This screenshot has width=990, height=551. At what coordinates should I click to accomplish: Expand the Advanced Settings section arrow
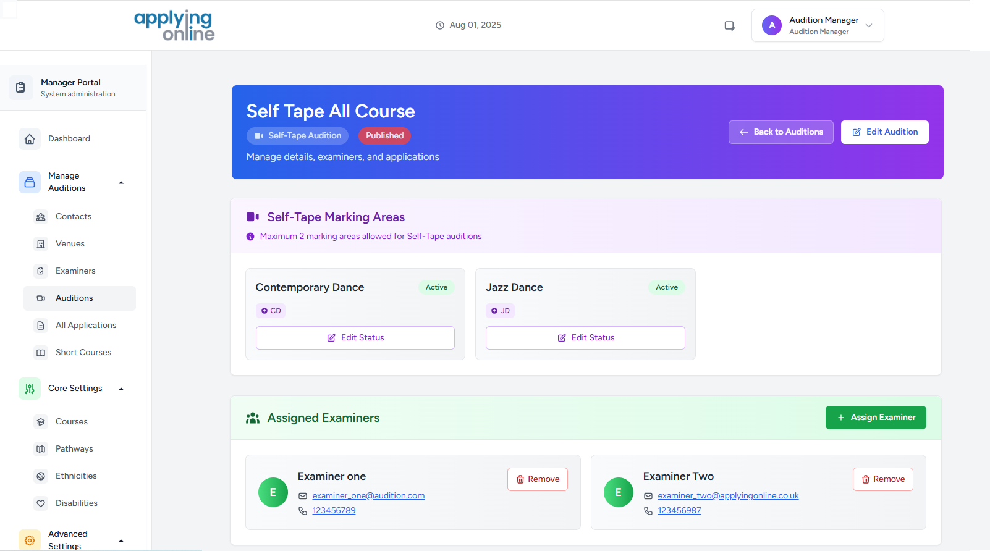(x=121, y=540)
